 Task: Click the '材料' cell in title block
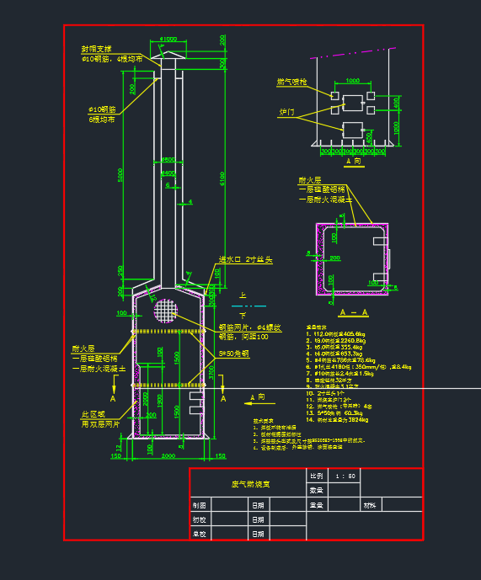tap(371, 505)
